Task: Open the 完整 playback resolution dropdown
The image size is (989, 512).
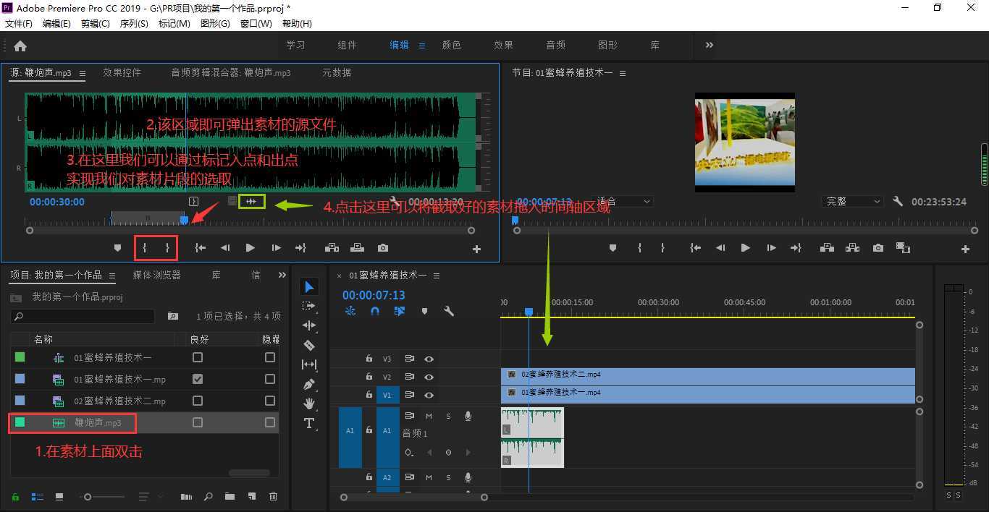Action: [x=854, y=202]
